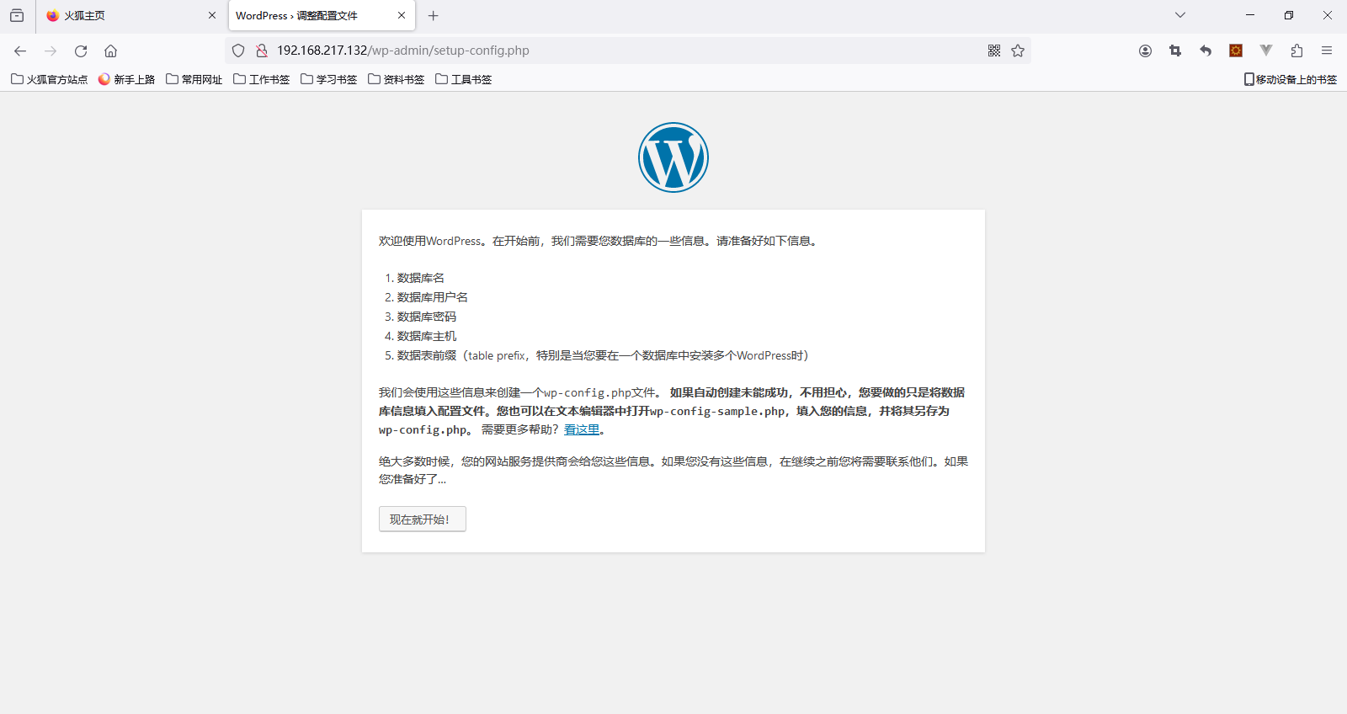Click the undo arrow toolbar icon
The width and height of the screenshot is (1347, 714).
click(1206, 51)
